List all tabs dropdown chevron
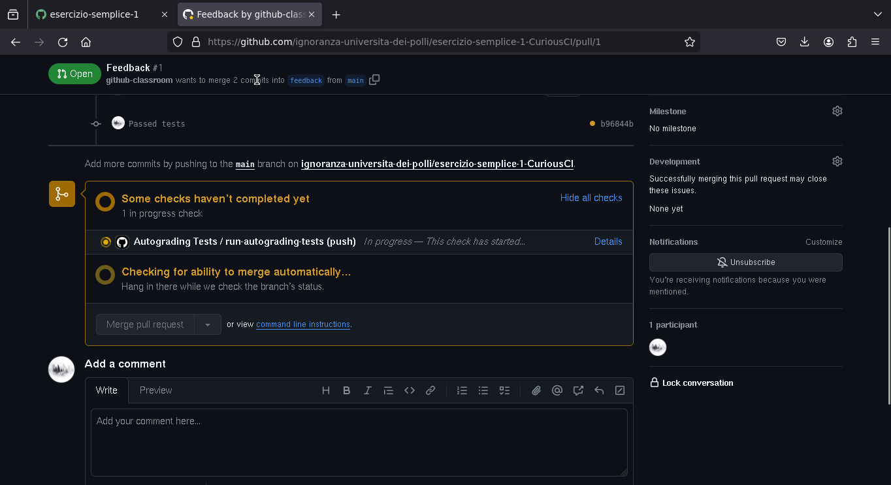This screenshot has width=891, height=485. tap(878, 14)
